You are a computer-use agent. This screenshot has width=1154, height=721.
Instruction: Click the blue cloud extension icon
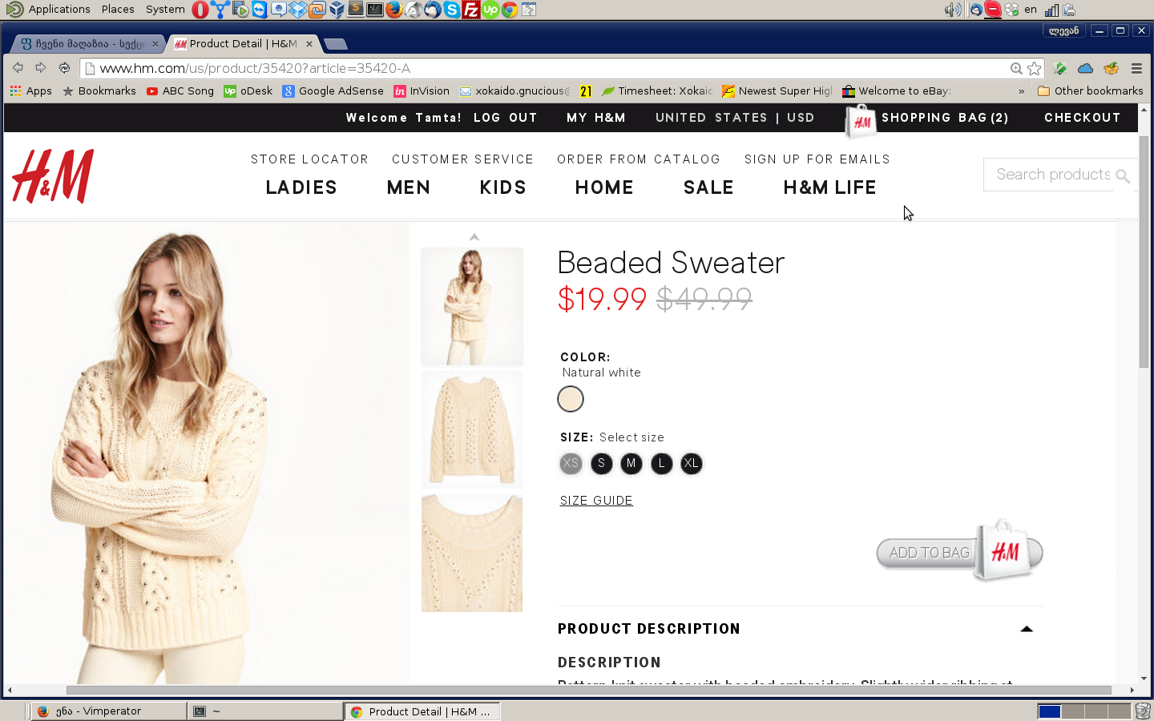[x=1085, y=69]
